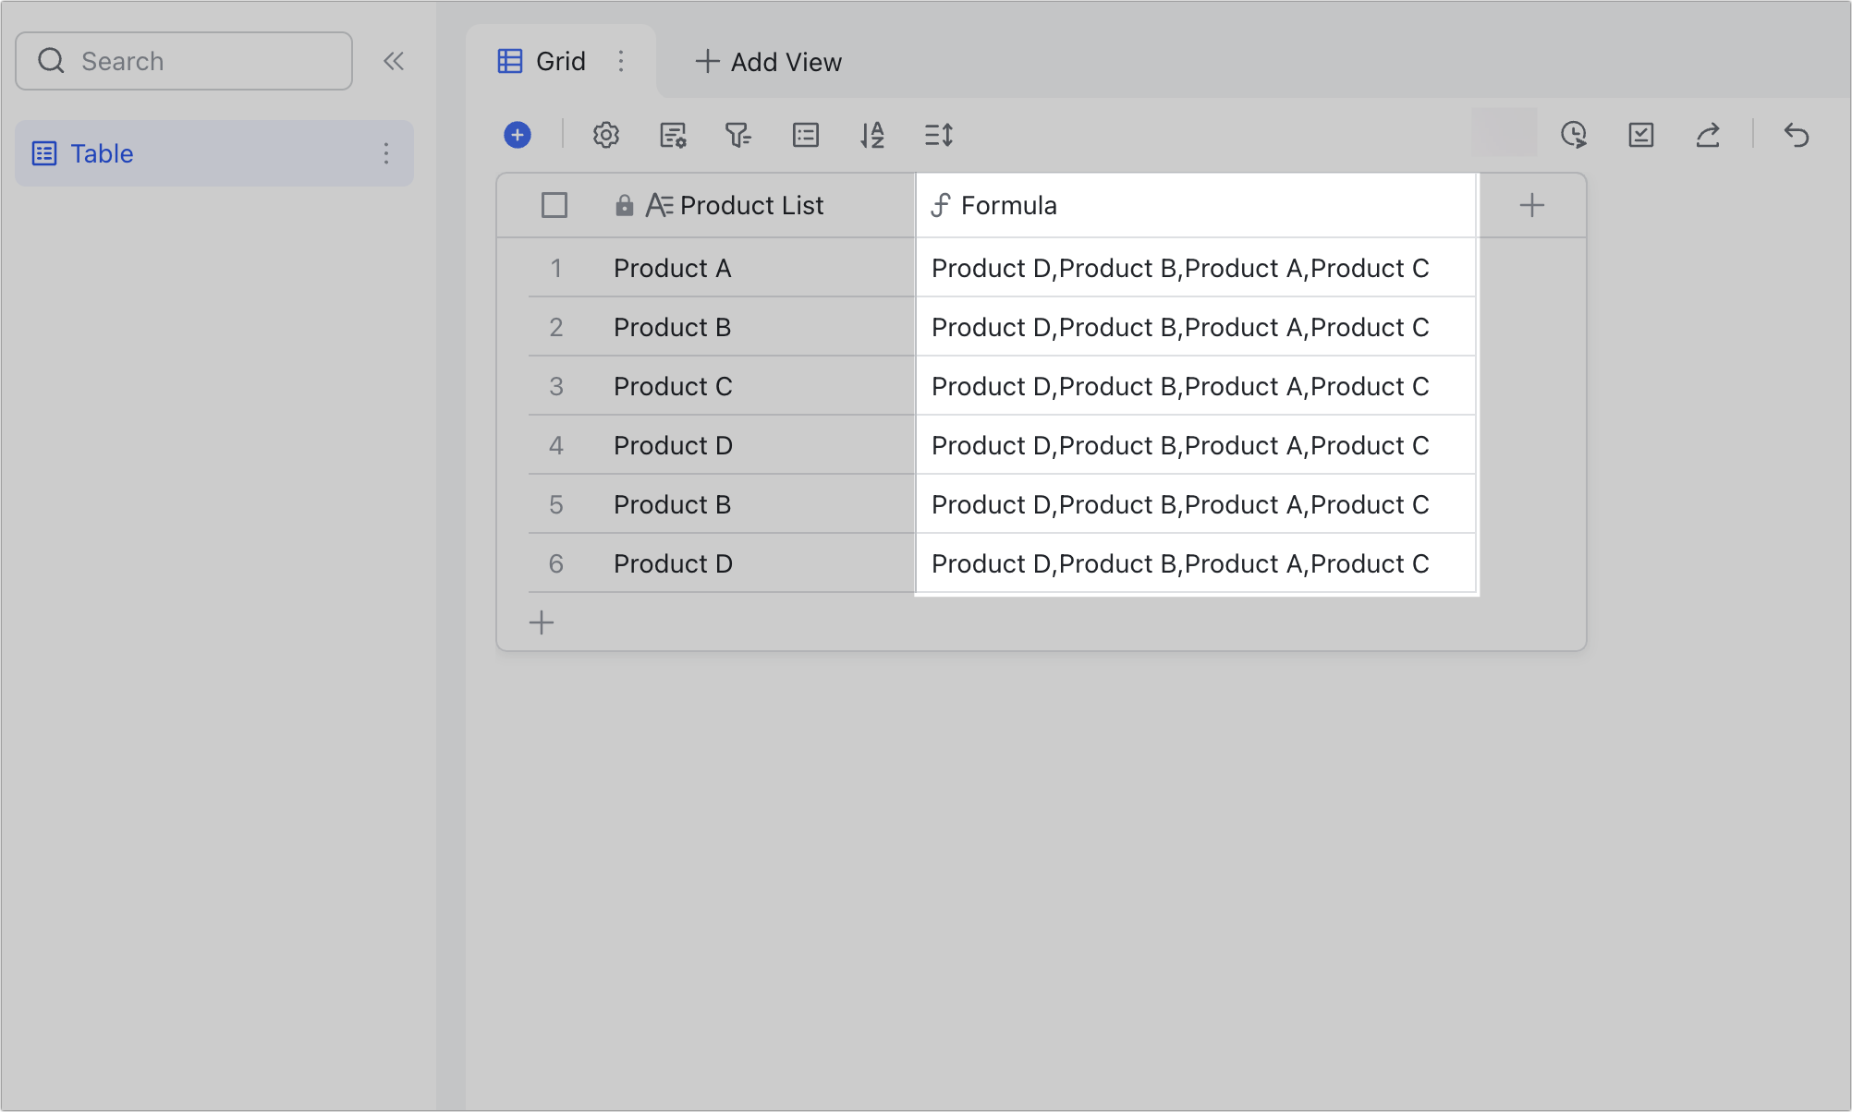Click the undo arrow icon
The image size is (1852, 1112).
[x=1797, y=135]
